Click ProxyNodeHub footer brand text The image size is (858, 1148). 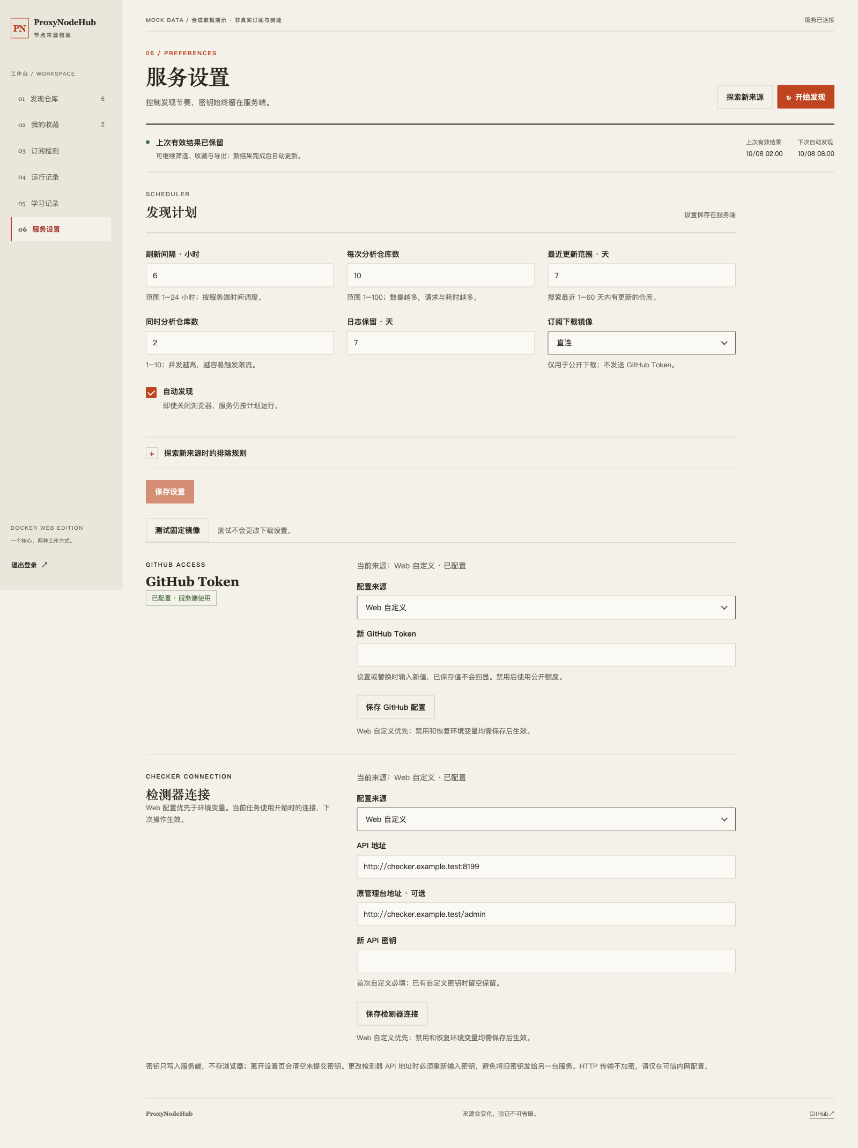[169, 1114]
